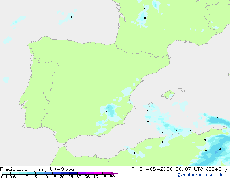
Task: Click the "45" legend scale label
Action: [104, 177]
